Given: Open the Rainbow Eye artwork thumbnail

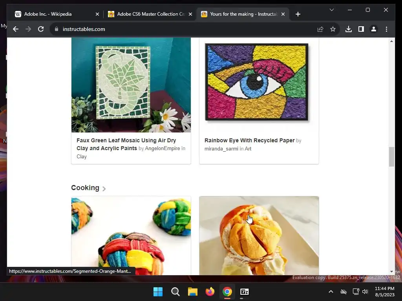Looking at the screenshot, I should click(259, 85).
